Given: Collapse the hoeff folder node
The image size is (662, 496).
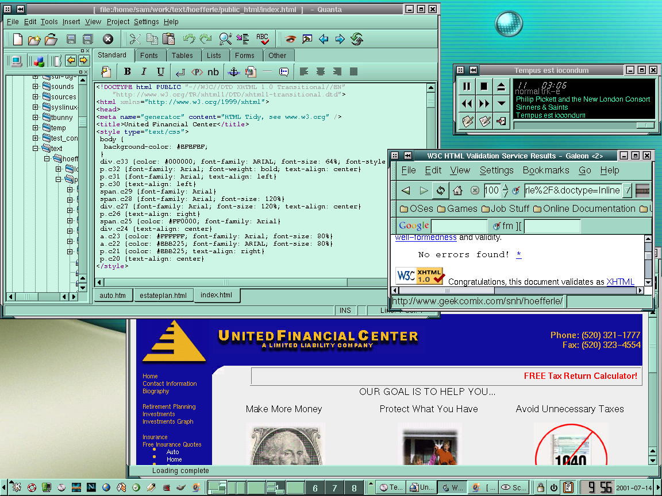Looking at the screenshot, I should tap(47, 158).
